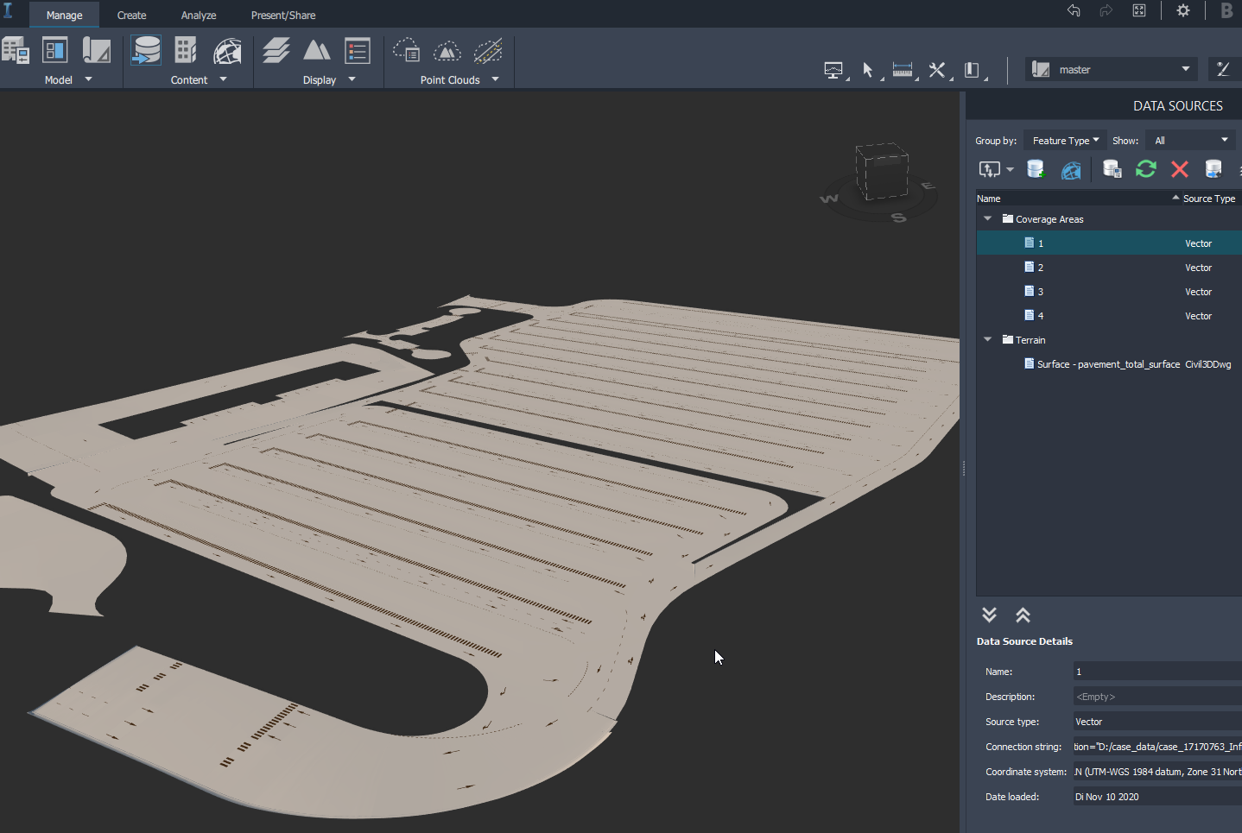The width and height of the screenshot is (1242, 833).
Task: Open the master proposal dropdown
Action: pyautogui.click(x=1112, y=69)
